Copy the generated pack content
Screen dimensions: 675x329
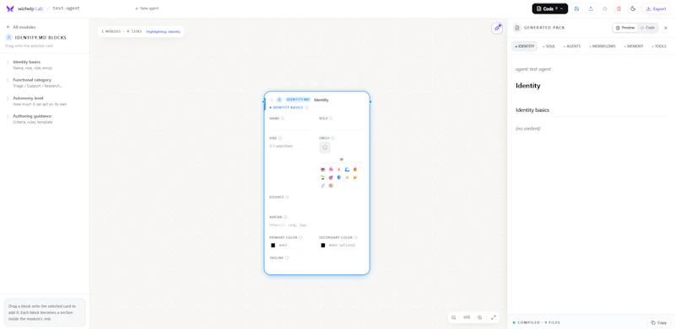point(659,322)
